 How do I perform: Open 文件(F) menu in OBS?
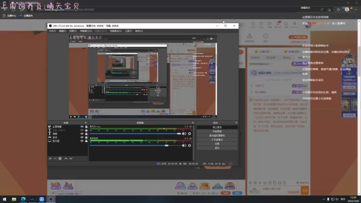click(x=52, y=31)
